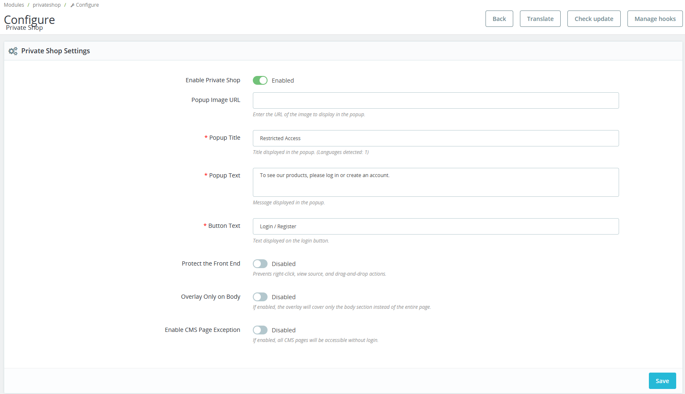Click the Configure breadcrumb entry

[x=87, y=5]
